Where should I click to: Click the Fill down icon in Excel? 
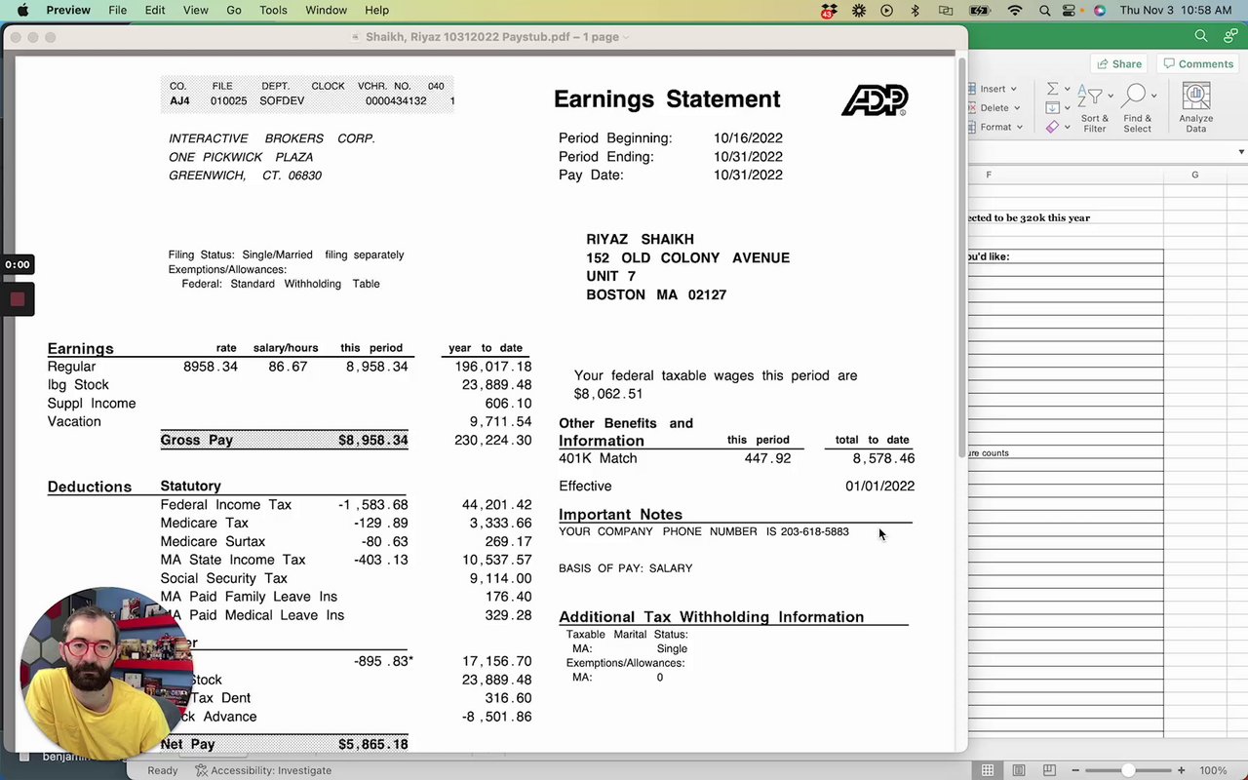click(x=1053, y=107)
